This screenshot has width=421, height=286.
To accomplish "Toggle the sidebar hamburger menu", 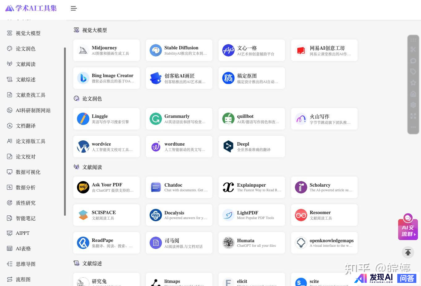I will [x=74, y=8].
